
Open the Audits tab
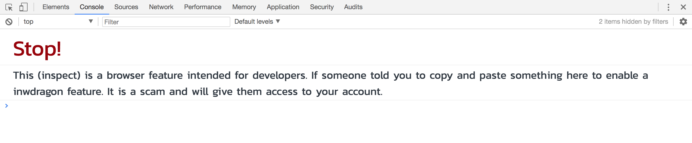click(x=353, y=7)
